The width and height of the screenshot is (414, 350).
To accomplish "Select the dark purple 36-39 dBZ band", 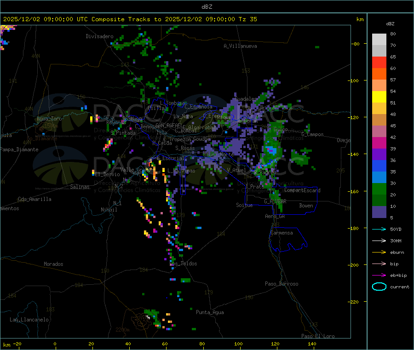I will click(379, 155).
